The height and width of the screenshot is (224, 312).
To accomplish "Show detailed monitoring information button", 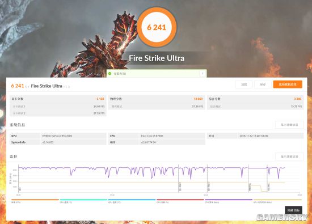I will point(289,157).
